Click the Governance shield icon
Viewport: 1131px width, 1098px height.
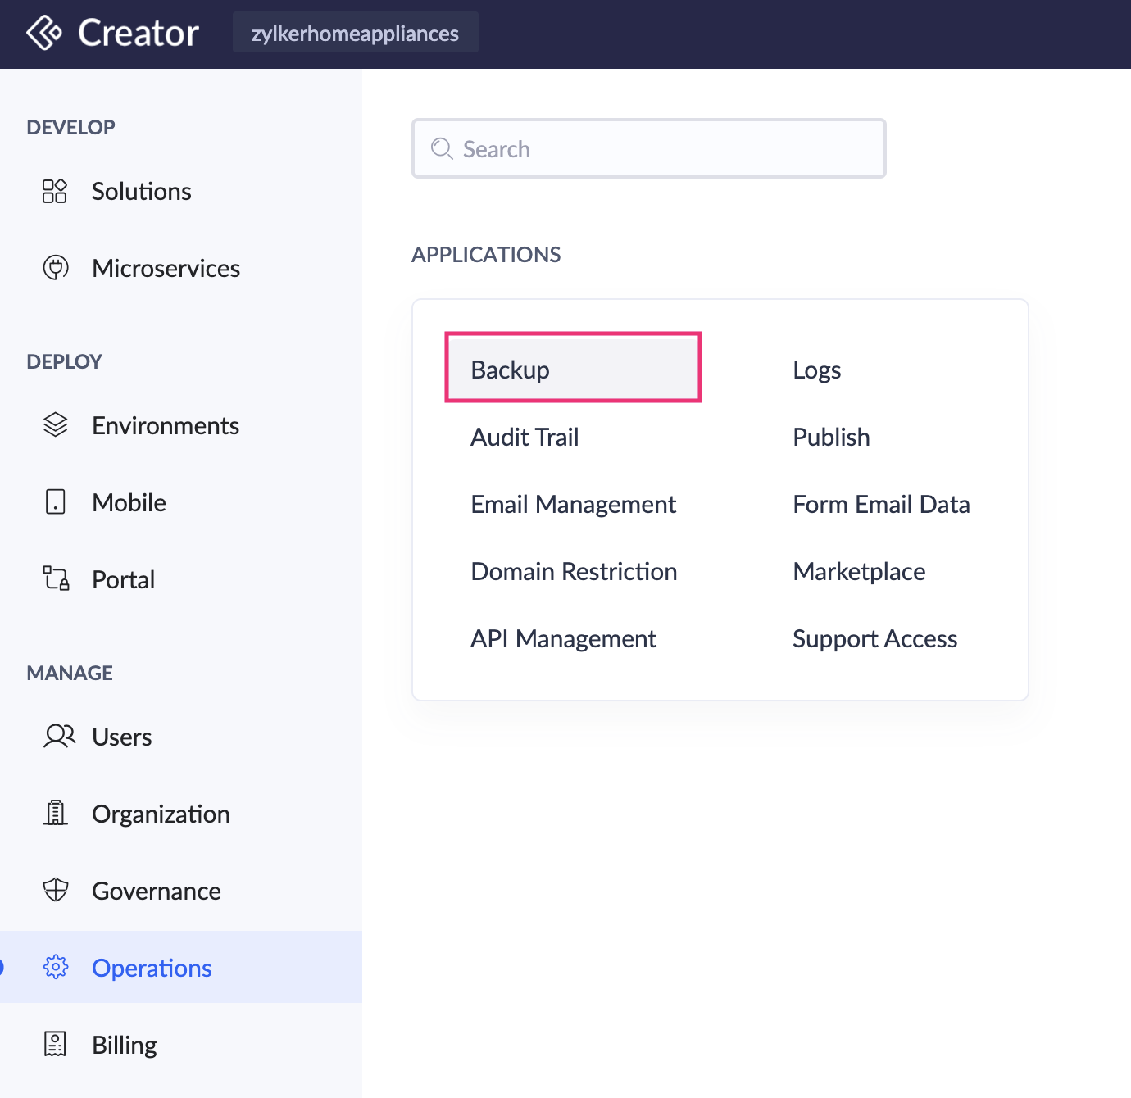[55, 890]
